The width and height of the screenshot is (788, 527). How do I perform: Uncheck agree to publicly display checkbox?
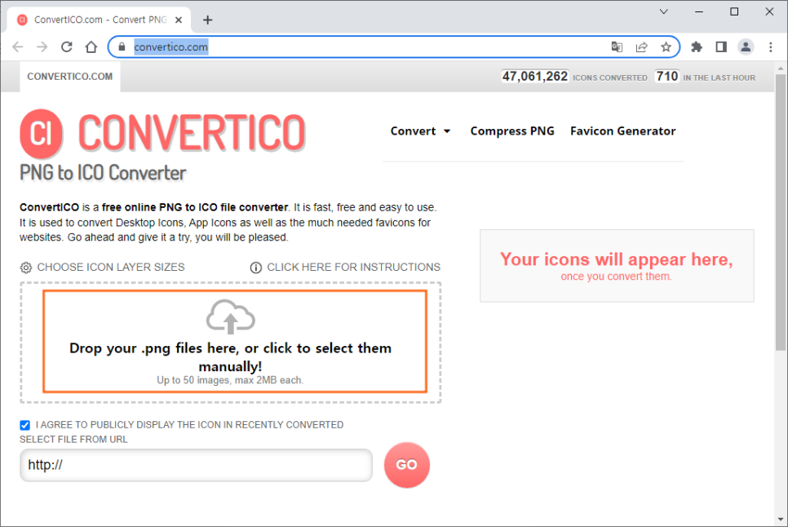coord(24,425)
